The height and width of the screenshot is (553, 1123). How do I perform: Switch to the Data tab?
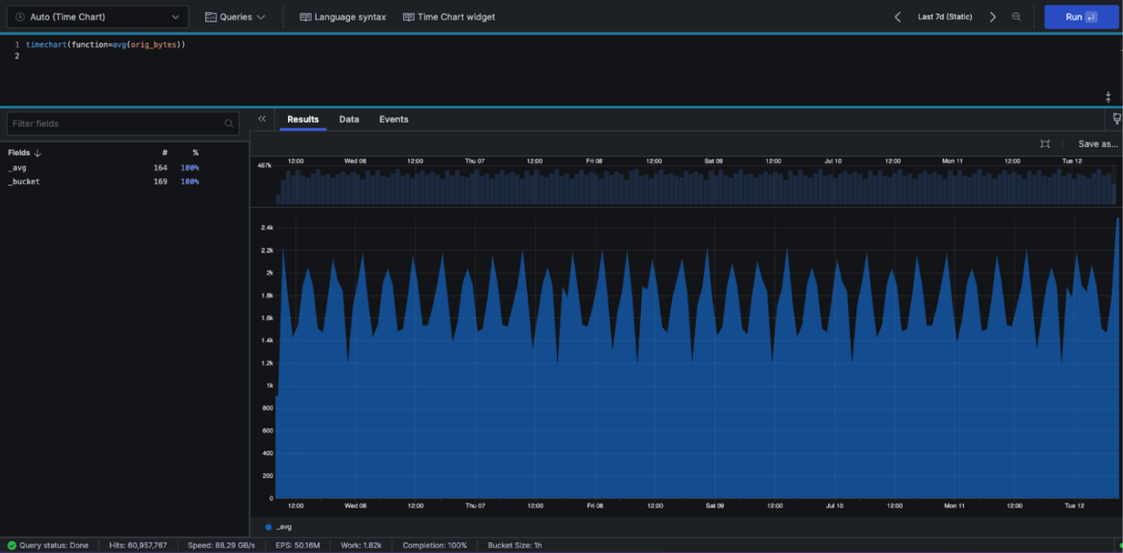pyautogui.click(x=349, y=119)
